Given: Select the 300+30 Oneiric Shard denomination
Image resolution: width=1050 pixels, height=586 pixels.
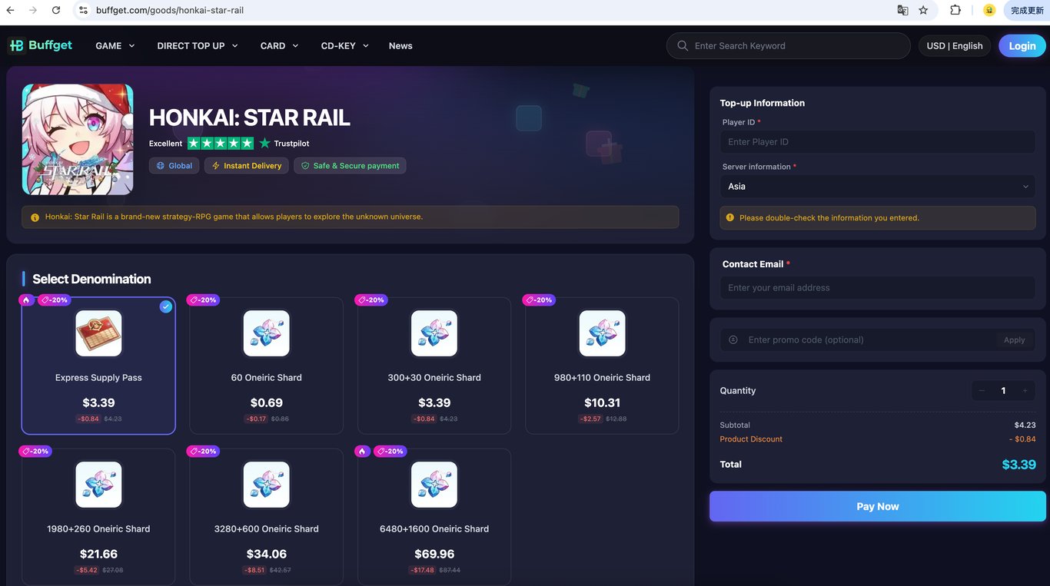Looking at the screenshot, I should (434, 366).
